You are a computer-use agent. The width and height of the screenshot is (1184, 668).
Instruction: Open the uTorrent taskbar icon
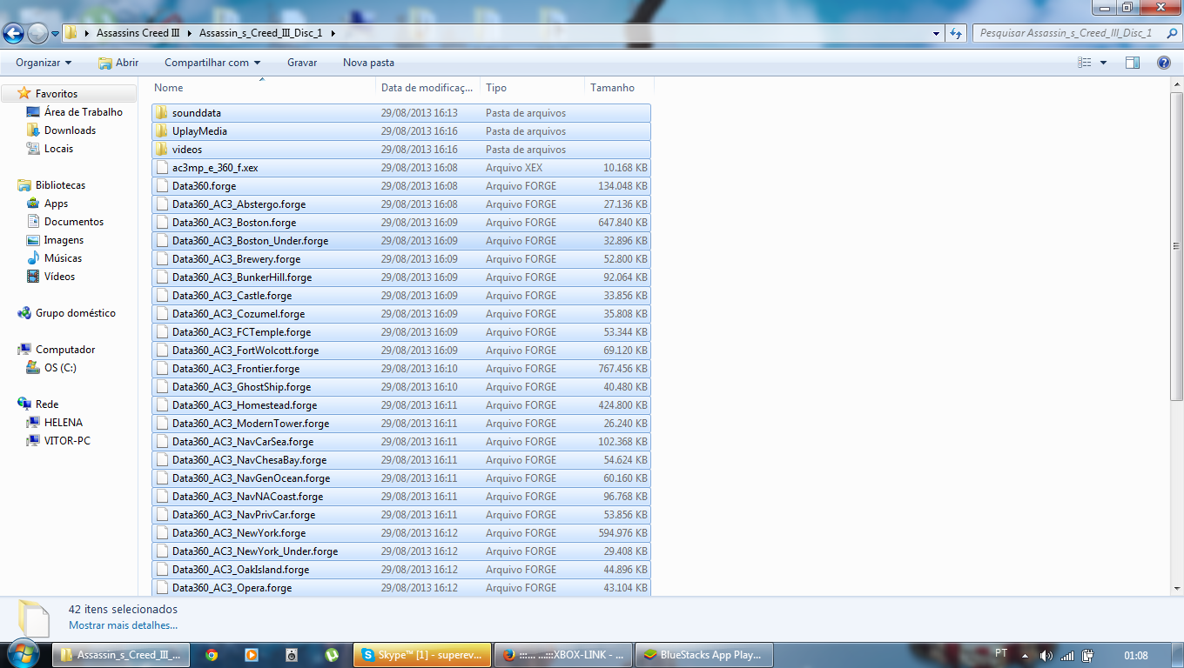(x=332, y=655)
